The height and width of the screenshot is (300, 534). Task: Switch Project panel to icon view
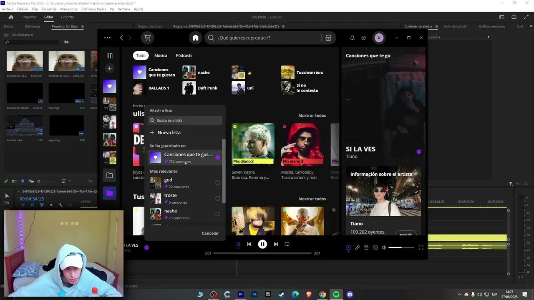pos(23,181)
